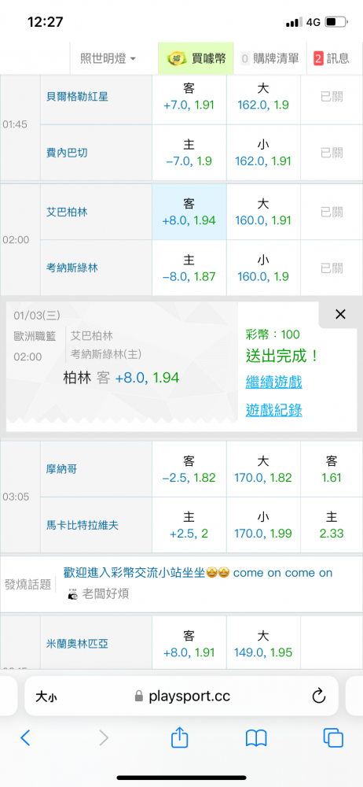Open the hot topic 歡迎進入彩幣交流小站 post
Image resolution: width=363 pixels, height=787 pixels.
pos(197,573)
